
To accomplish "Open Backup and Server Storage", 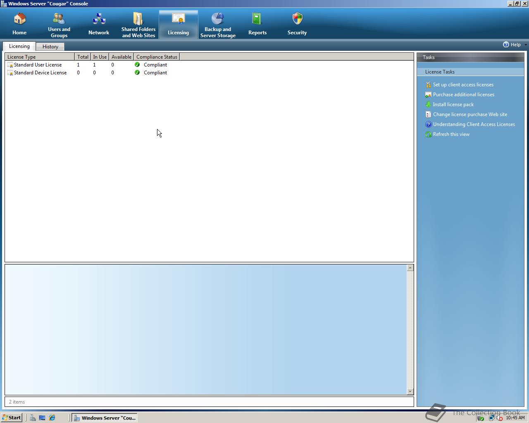I will click(x=218, y=24).
